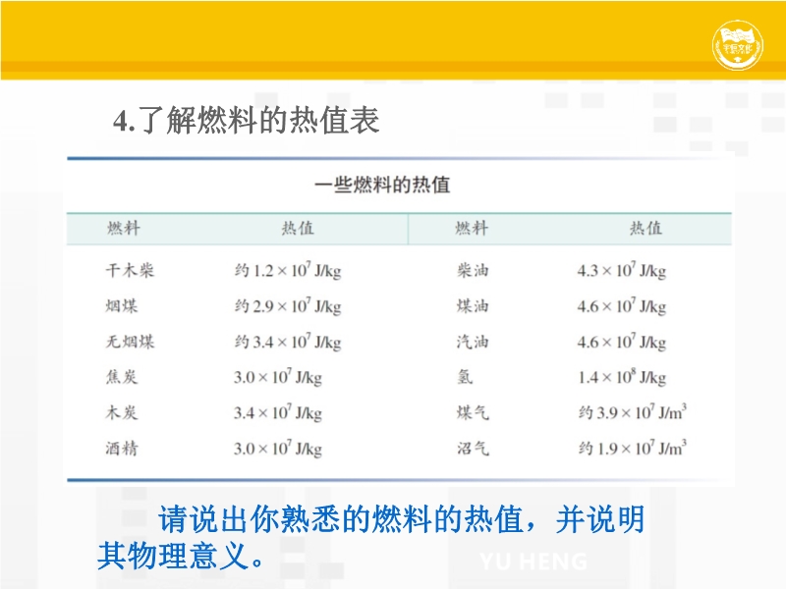Click the round logo badge in top-right corner
Image resolution: width=786 pixels, height=589 pixels.
tap(738, 46)
